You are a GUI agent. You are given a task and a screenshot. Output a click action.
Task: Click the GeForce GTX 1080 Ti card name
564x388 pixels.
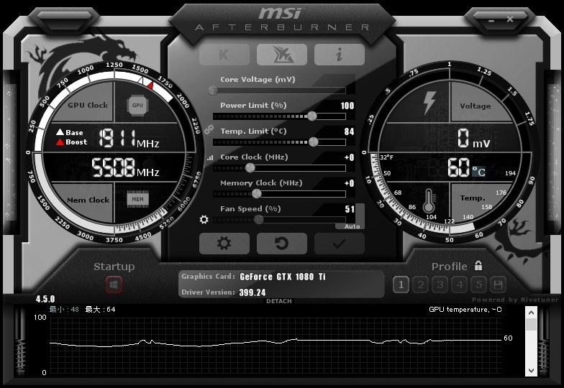pos(282,277)
